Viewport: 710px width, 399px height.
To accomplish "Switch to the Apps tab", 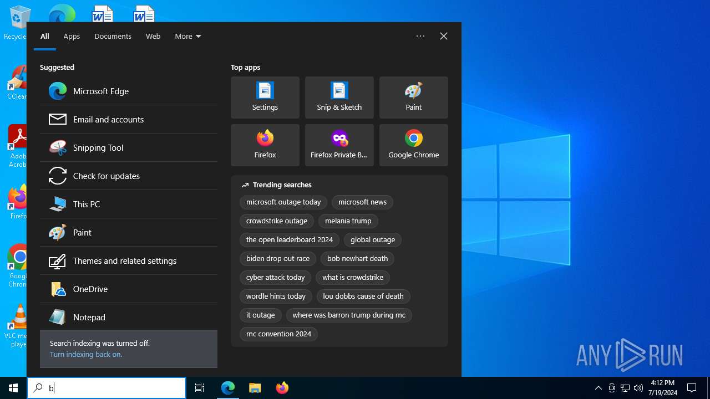I will click(72, 37).
